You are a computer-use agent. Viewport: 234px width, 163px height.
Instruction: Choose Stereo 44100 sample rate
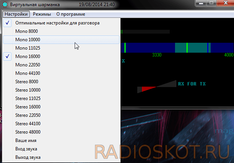[61, 124]
